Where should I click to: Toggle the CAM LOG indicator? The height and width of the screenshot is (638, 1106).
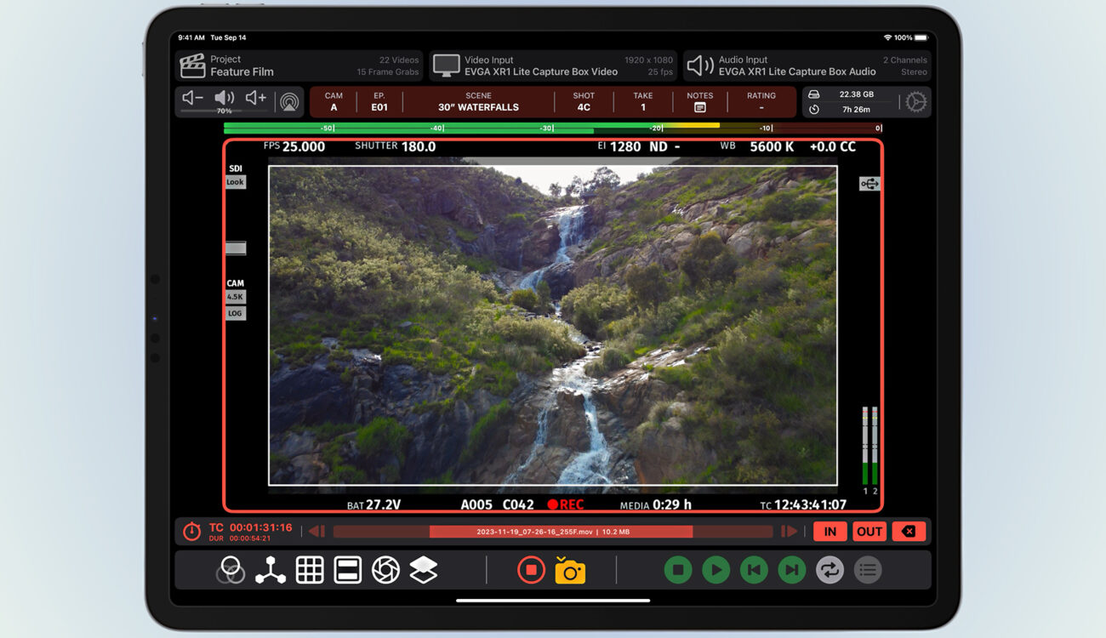[x=235, y=312]
